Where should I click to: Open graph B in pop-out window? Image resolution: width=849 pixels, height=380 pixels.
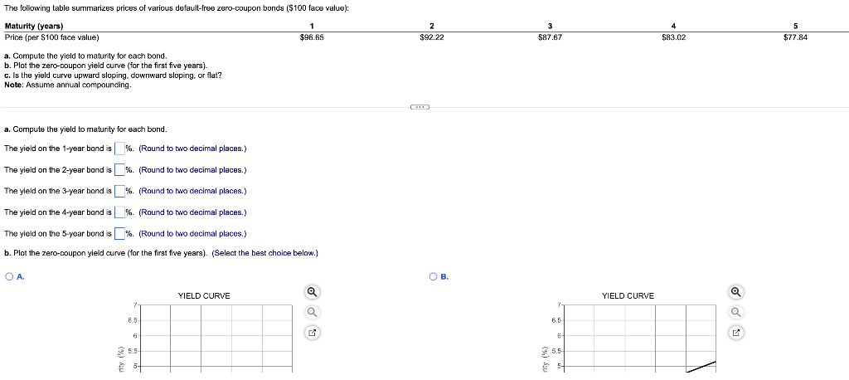click(735, 332)
